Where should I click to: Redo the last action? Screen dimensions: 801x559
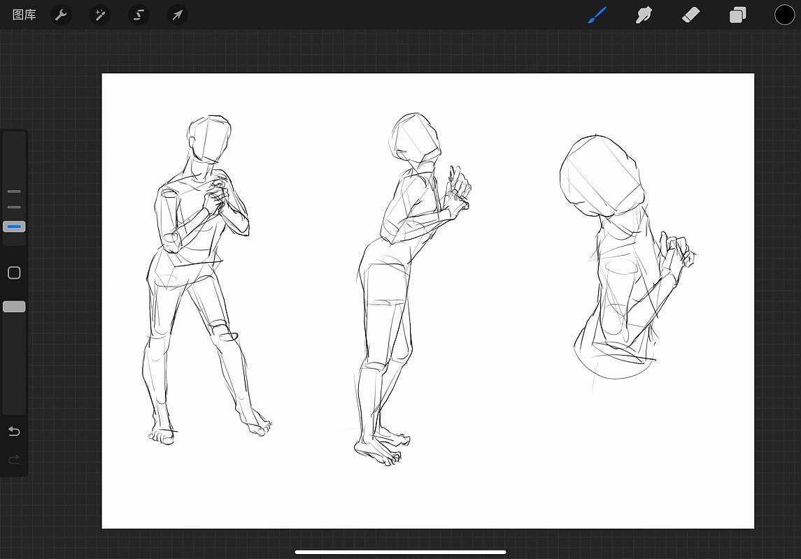[14, 460]
